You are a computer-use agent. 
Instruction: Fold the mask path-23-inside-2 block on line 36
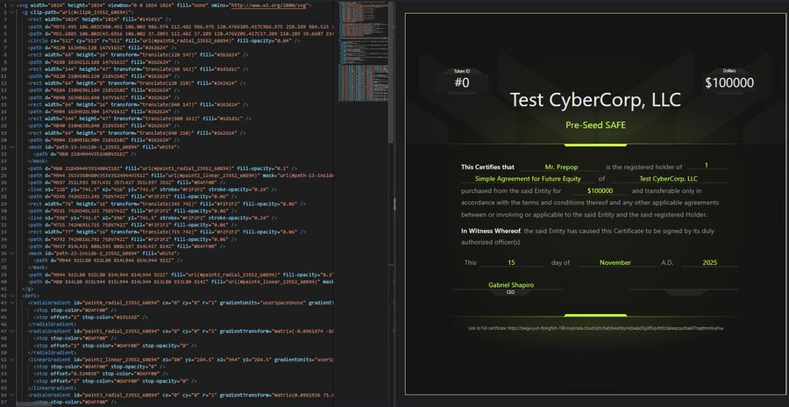14,253
